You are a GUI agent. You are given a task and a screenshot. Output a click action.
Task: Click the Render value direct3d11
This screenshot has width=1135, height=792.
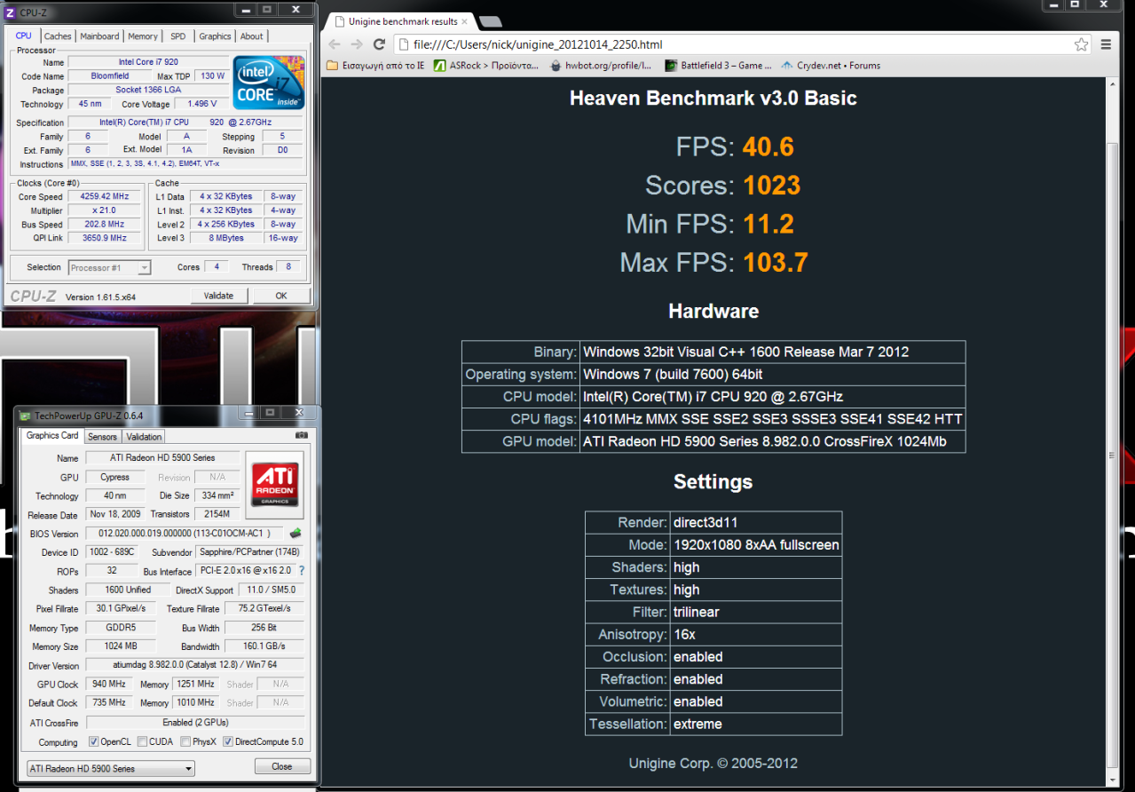[707, 523]
